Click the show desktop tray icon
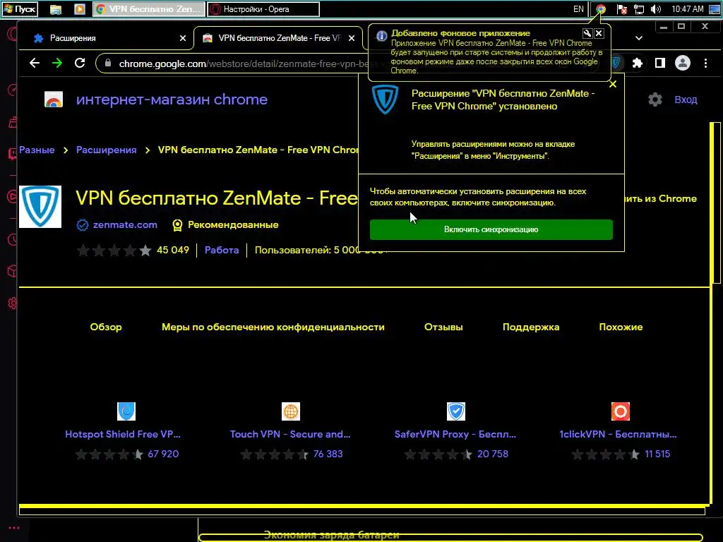Screen dimensions: 723x542 [715, 9]
